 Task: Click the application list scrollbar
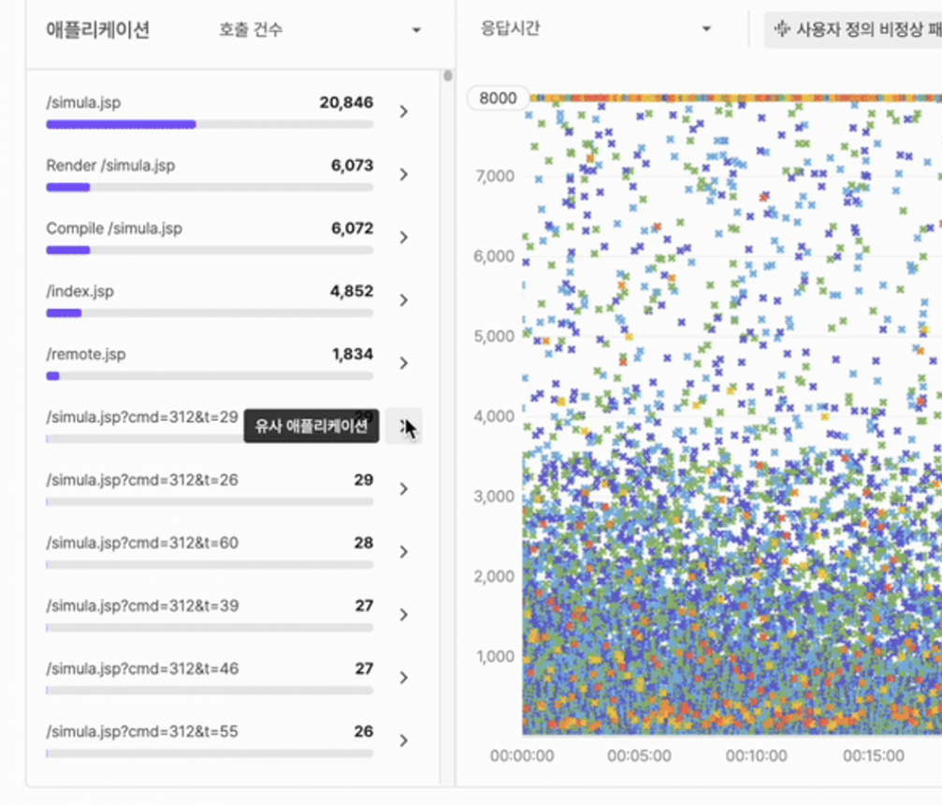(448, 76)
